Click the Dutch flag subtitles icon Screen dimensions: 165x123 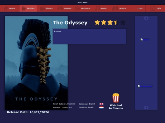click(101, 108)
